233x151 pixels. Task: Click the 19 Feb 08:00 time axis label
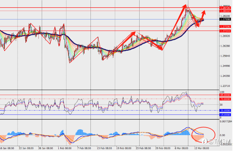click(x=124, y=148)
